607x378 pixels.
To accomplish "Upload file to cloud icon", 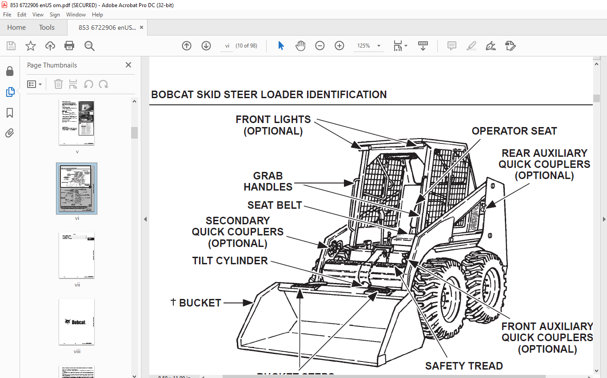I will coord(50,46).
